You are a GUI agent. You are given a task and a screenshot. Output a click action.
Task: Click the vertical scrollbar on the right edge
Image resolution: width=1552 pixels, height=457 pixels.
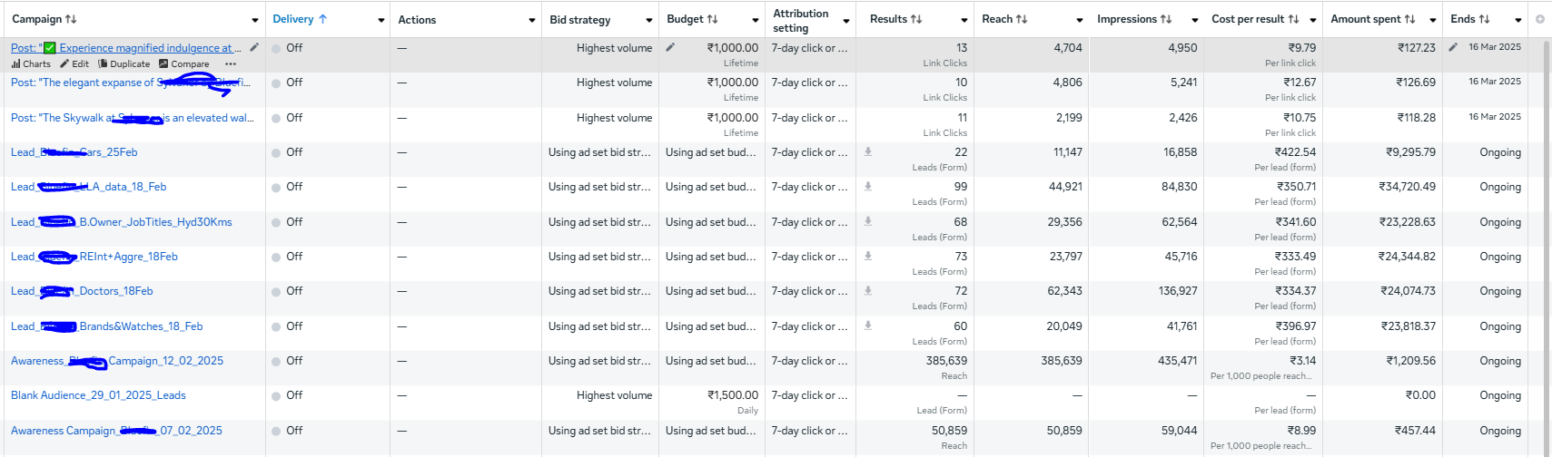[x=1546, y=227]
